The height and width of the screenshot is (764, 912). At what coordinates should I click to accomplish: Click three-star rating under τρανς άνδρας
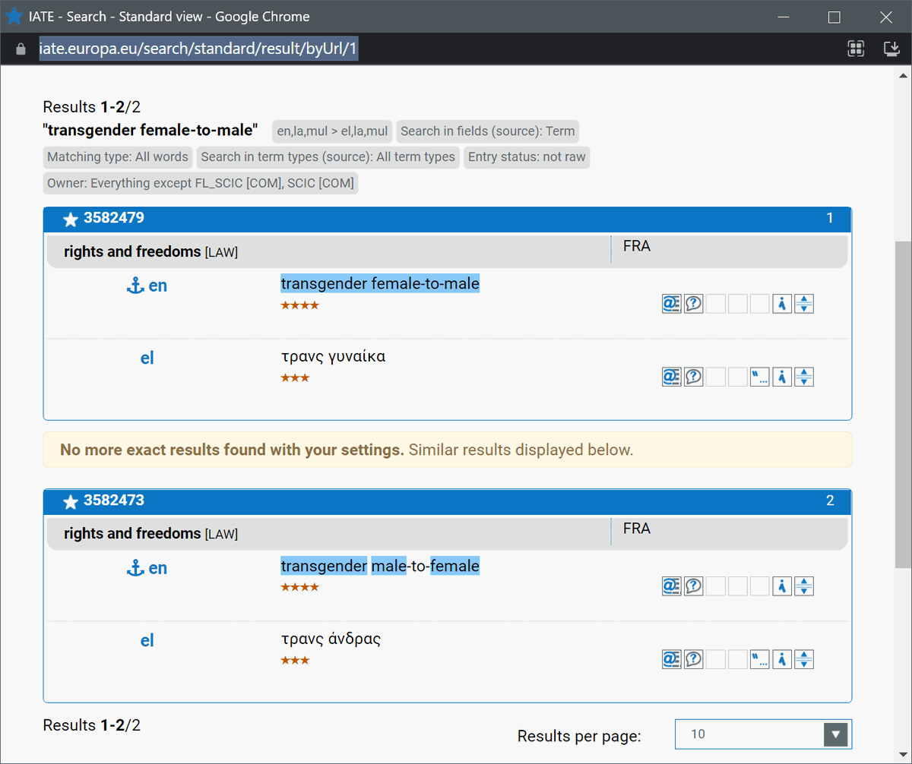tap(295, 660)
